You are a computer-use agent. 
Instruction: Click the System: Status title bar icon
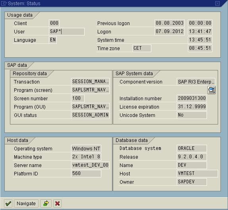tap(4, 3)
